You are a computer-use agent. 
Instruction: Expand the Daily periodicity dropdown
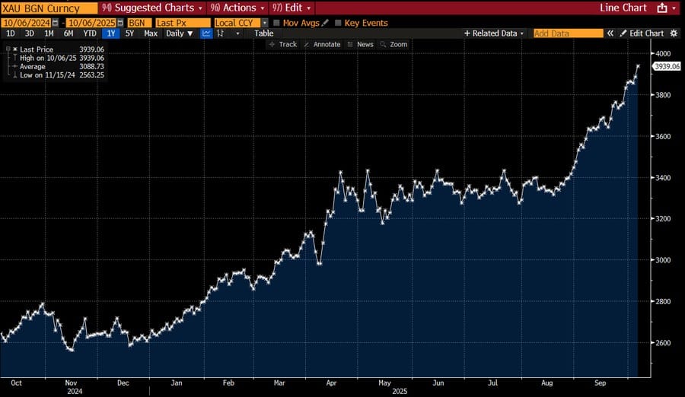coord(180,33)
